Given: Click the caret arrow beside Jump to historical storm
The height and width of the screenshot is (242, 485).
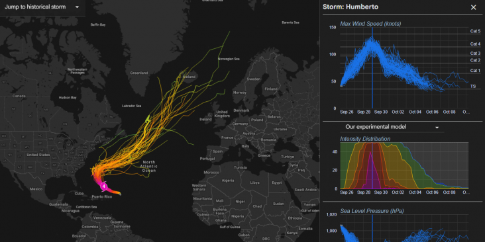Looking at the screenshot, I should 77,7.
